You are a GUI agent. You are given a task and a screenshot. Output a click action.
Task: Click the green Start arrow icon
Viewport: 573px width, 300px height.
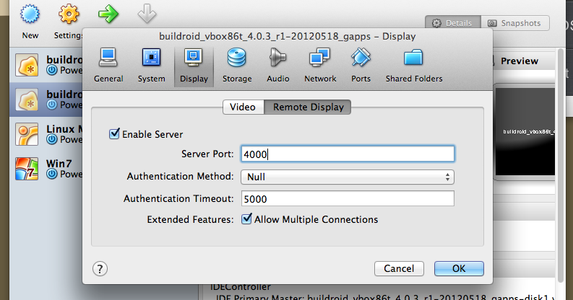click(108, 14)
